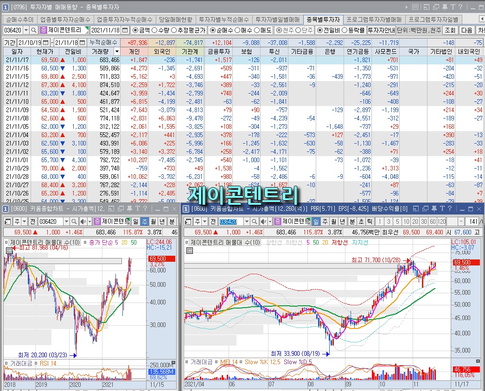485x391 pixels.
Task: Click the help question mark in investor window title
Action: coord(460,7)
